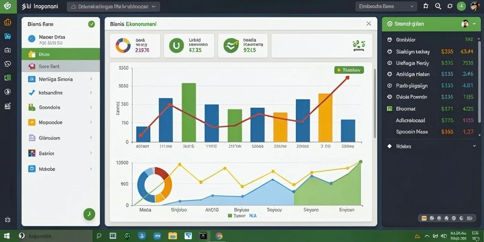Image resolution: width=484 pixels, height=242 pixels.
Task: Close the Bisnis Ekonomani panel
Action: [369, 24]
